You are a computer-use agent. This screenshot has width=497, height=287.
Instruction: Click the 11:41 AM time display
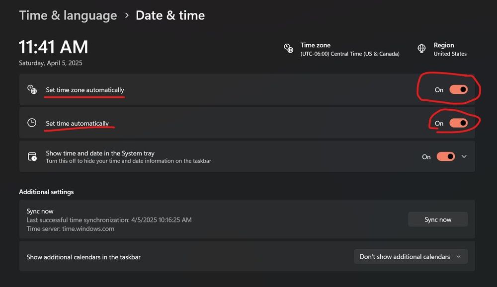[x=53, y=47]
